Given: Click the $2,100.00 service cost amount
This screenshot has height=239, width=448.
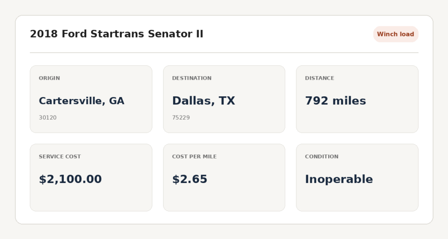Looking at the screenshot, I should (70, 179).
